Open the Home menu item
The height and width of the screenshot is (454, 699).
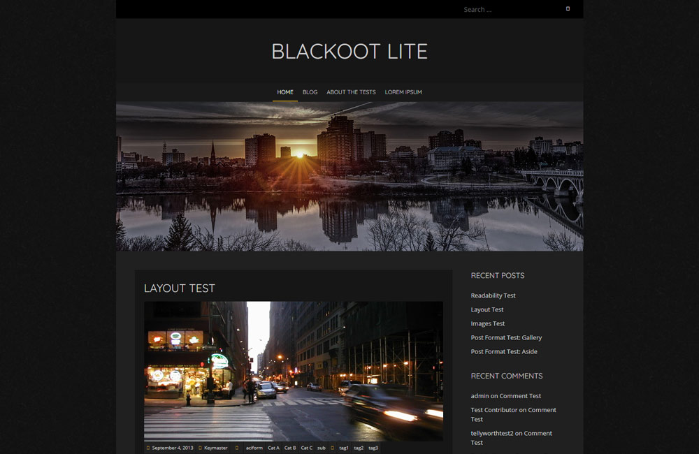pyautogui.click(x=285, y=92)
